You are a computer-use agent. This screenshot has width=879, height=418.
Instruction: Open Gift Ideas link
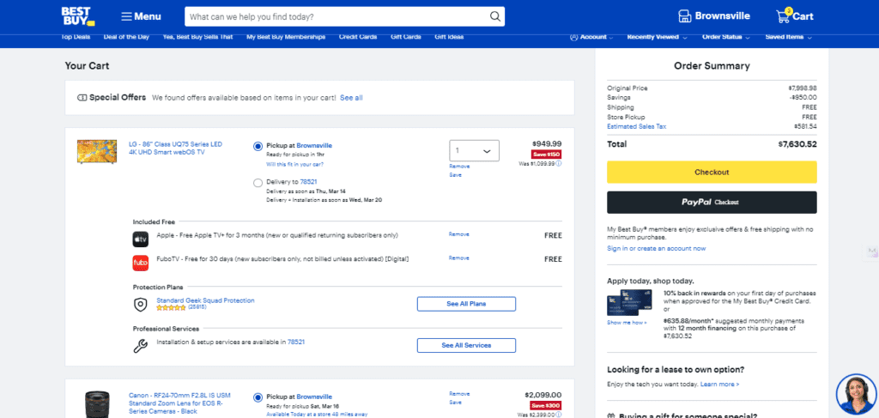(x=449, y=37)
